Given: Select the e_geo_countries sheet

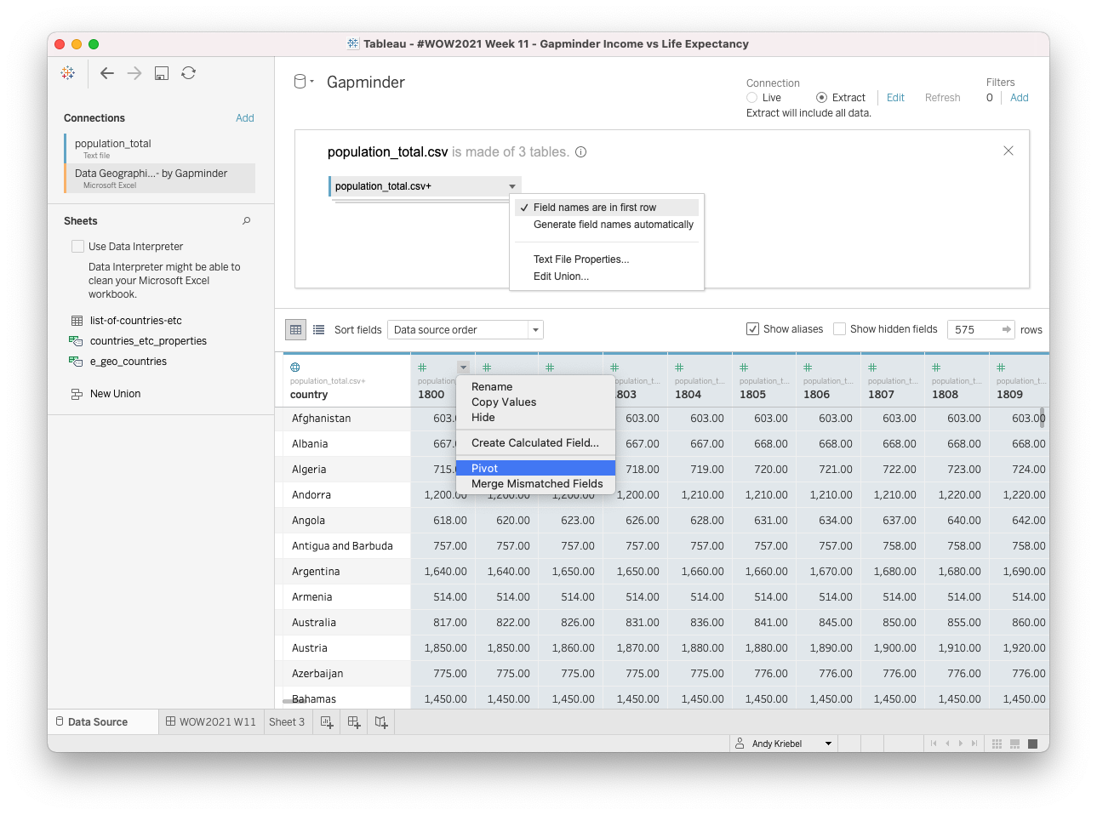Looking at the screenshot, I should (x=128, y=362).
